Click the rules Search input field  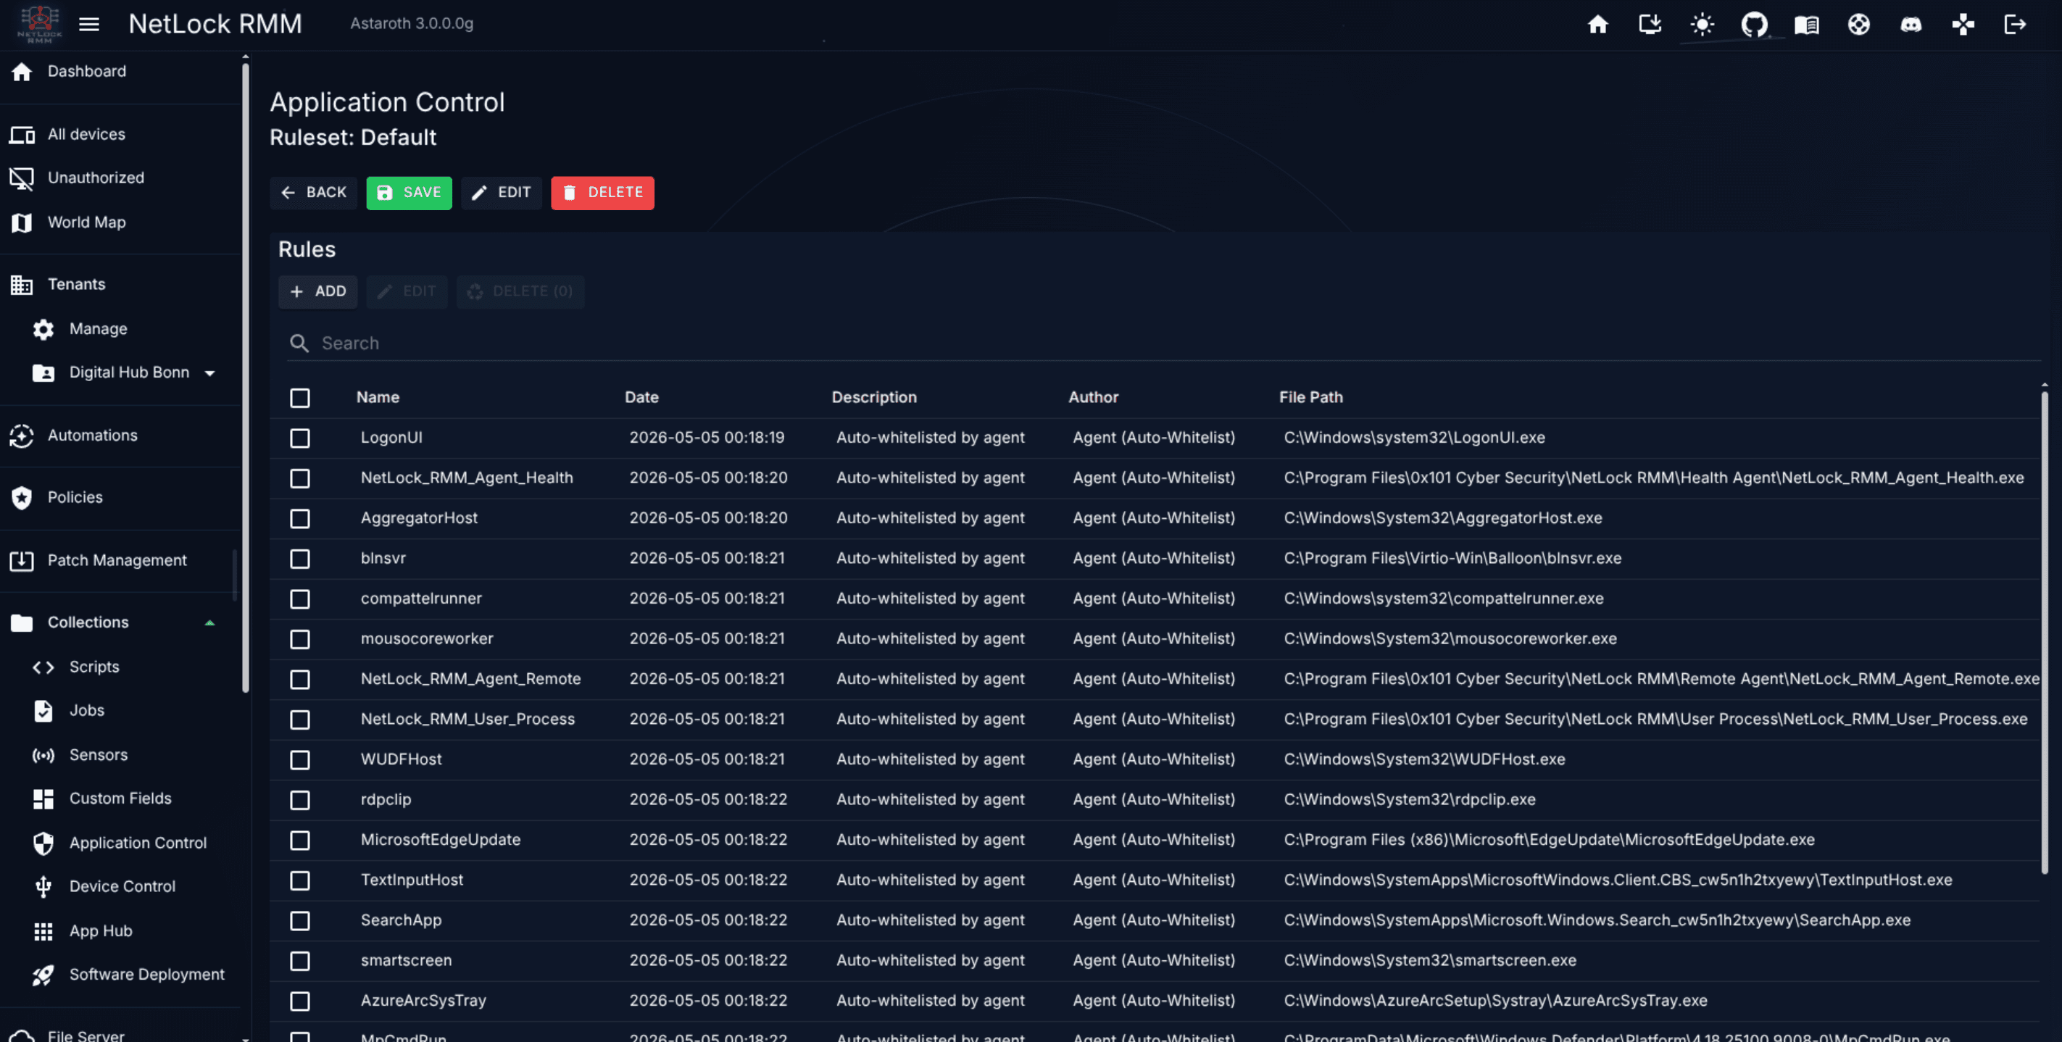pos(1163,343)
